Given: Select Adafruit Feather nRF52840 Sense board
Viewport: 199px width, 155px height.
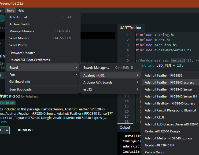Looking at the screenshot, I should click(170, 89).
